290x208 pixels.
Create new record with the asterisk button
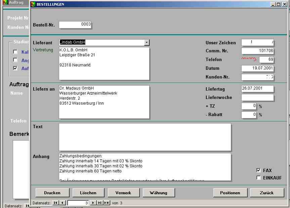[107, 203]
